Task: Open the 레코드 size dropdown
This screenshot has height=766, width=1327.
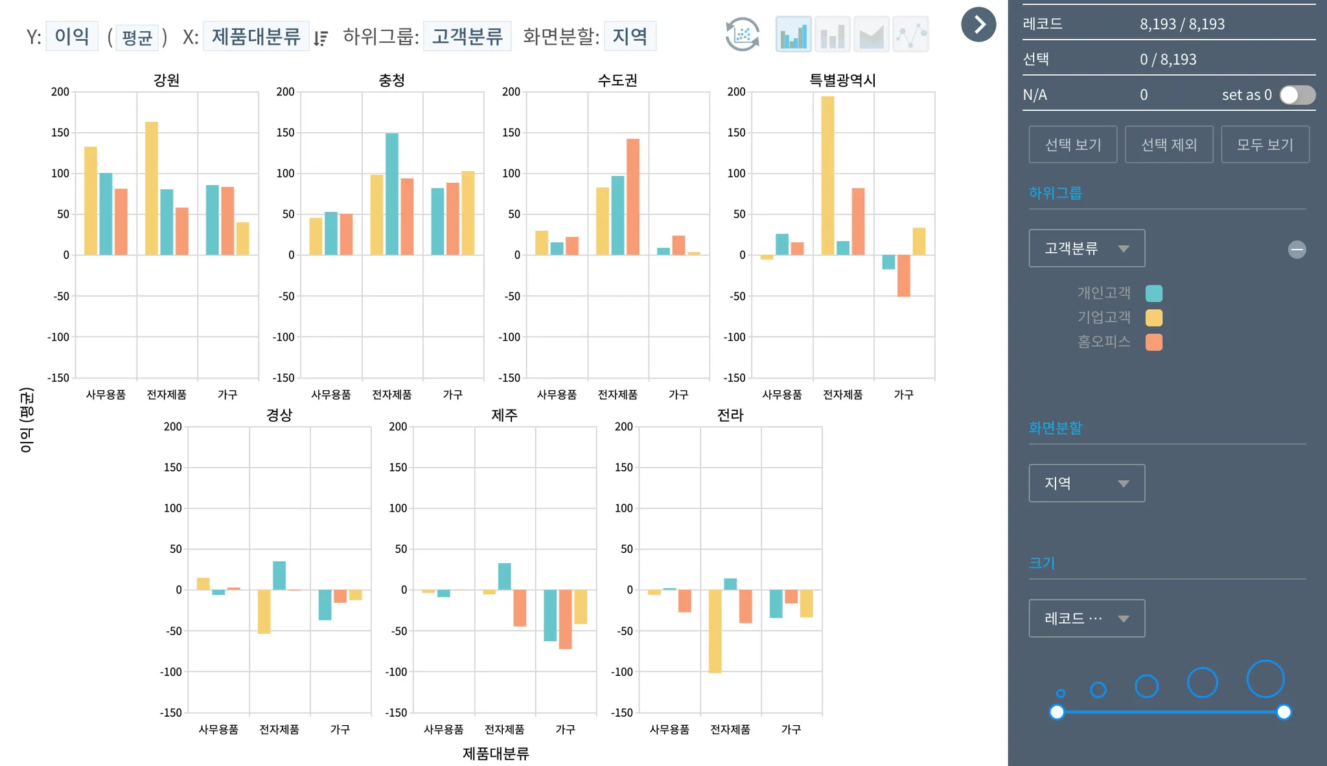Action: tap(1087, 618)
